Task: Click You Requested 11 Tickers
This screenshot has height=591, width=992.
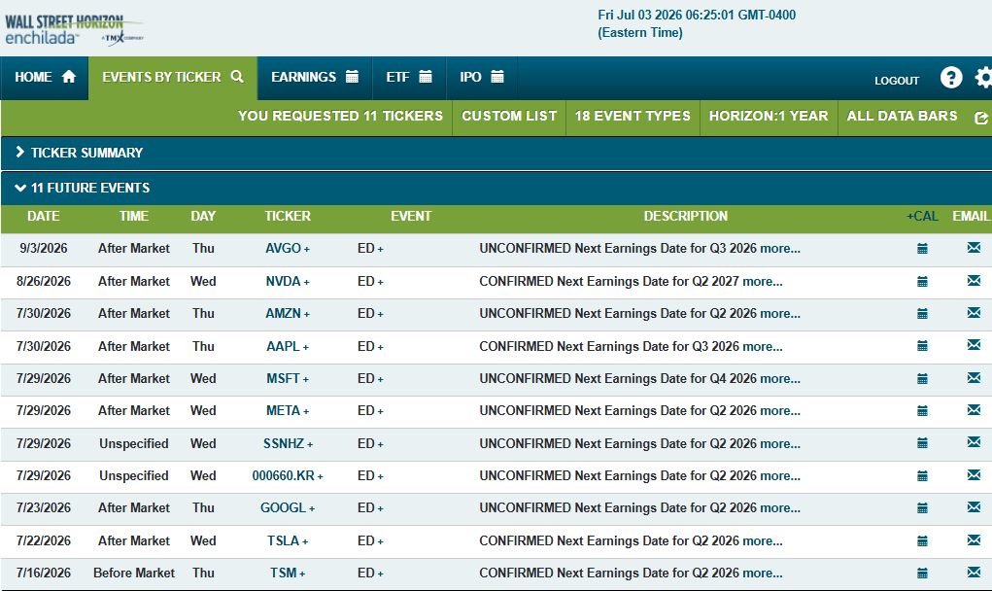Action: [340, 117]
